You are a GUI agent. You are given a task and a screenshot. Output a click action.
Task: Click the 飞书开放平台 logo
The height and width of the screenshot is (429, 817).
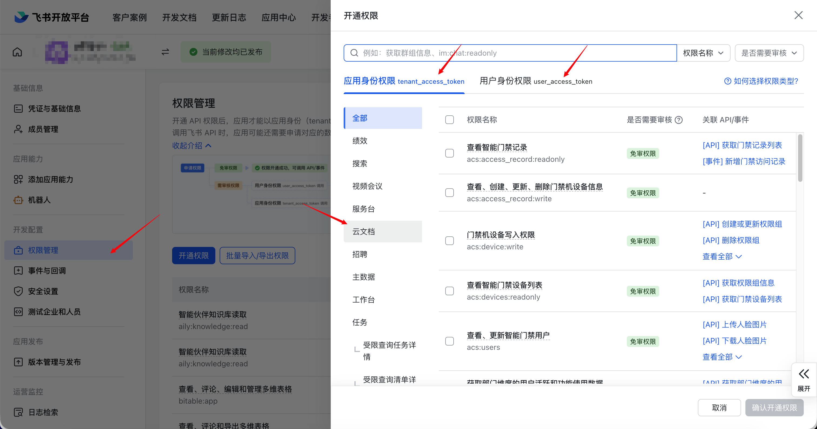tap(21, 17)
